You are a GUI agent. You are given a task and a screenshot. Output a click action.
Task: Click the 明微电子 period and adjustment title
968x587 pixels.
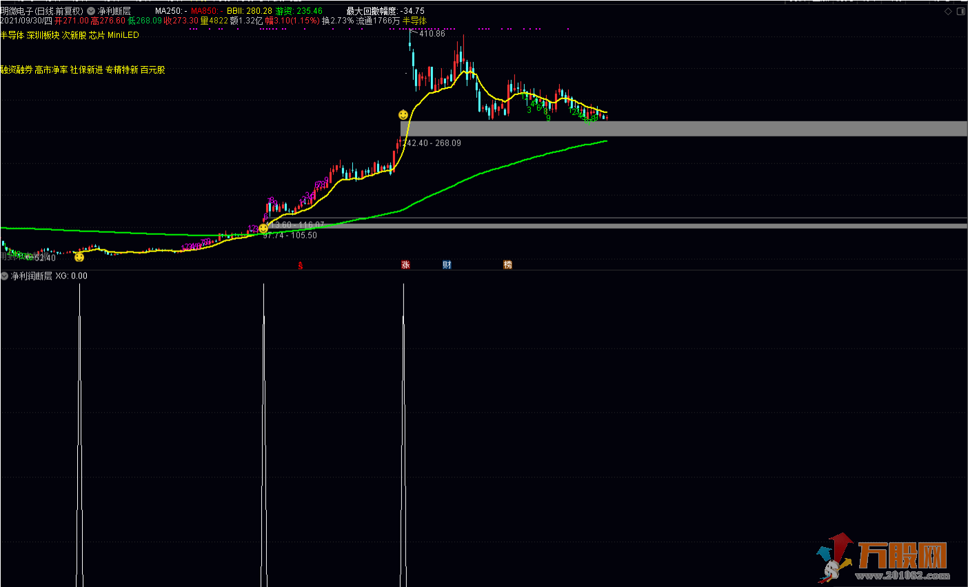41,11
